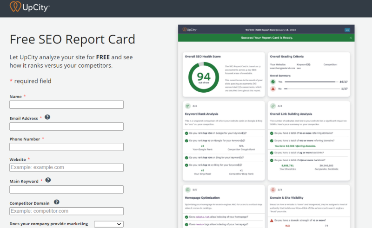
Task: Click the 'Overall SEO Health Score' title
Action: (203, 57)
